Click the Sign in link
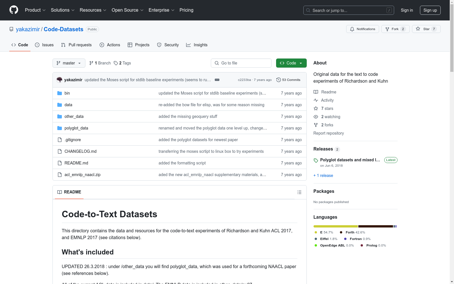The height and width of the screenshot is (284, 454). tap(407, 10)
